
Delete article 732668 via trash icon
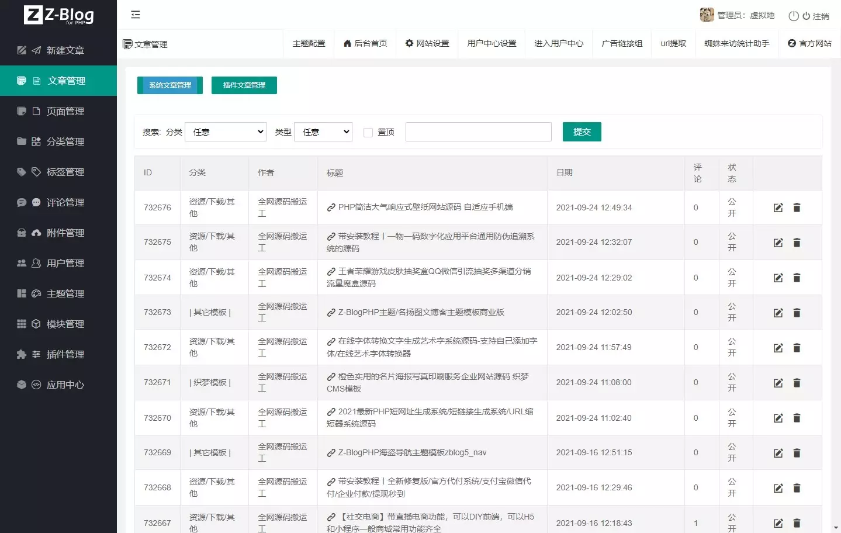(x=797, y=488)
